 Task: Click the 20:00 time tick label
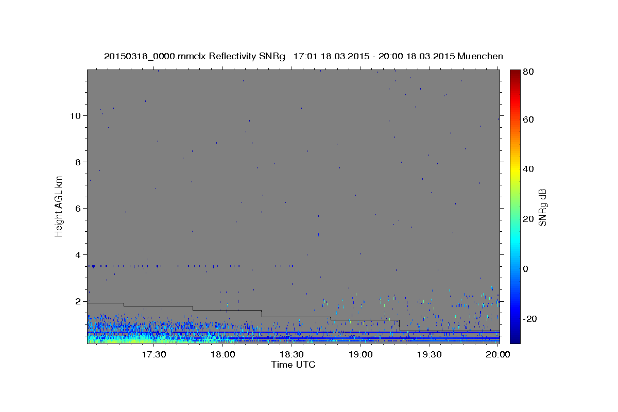498,354
